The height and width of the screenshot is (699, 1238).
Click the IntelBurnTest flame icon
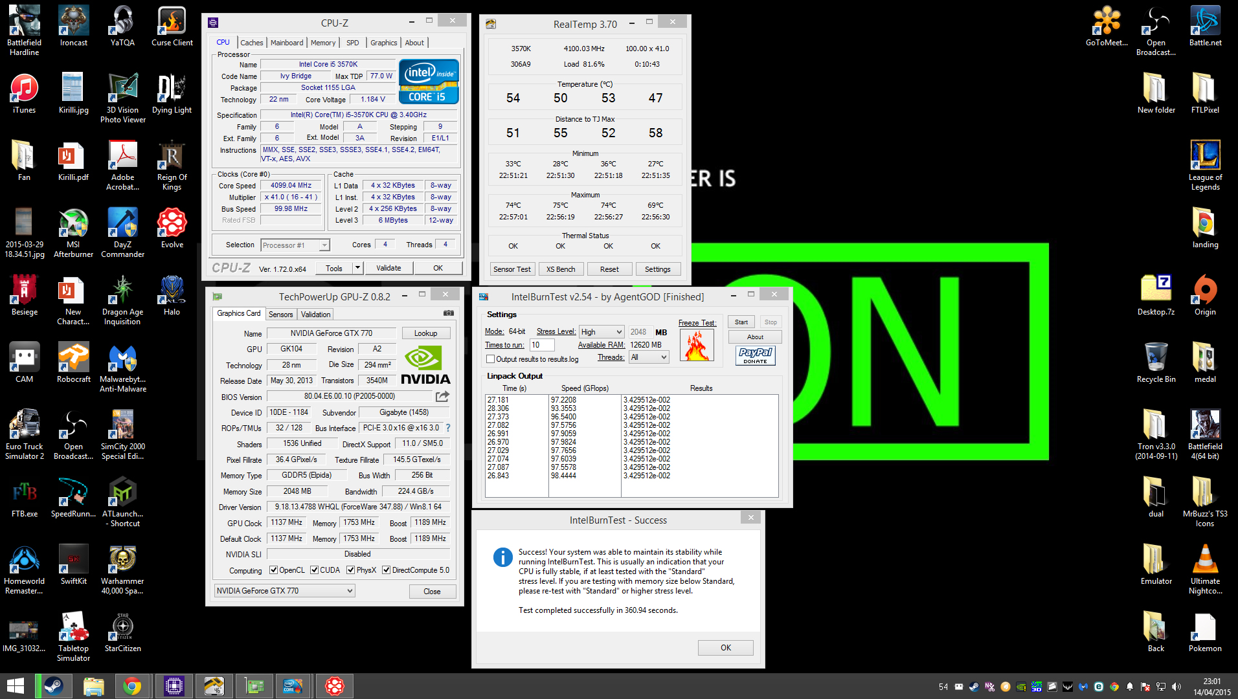(x=697, y=346)
